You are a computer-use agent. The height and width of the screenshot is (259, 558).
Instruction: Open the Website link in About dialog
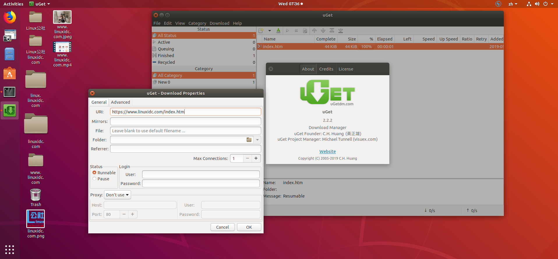pos(327,151)
